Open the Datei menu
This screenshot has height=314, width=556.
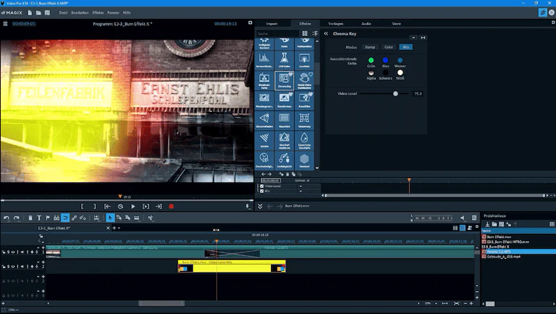(63, 13)
